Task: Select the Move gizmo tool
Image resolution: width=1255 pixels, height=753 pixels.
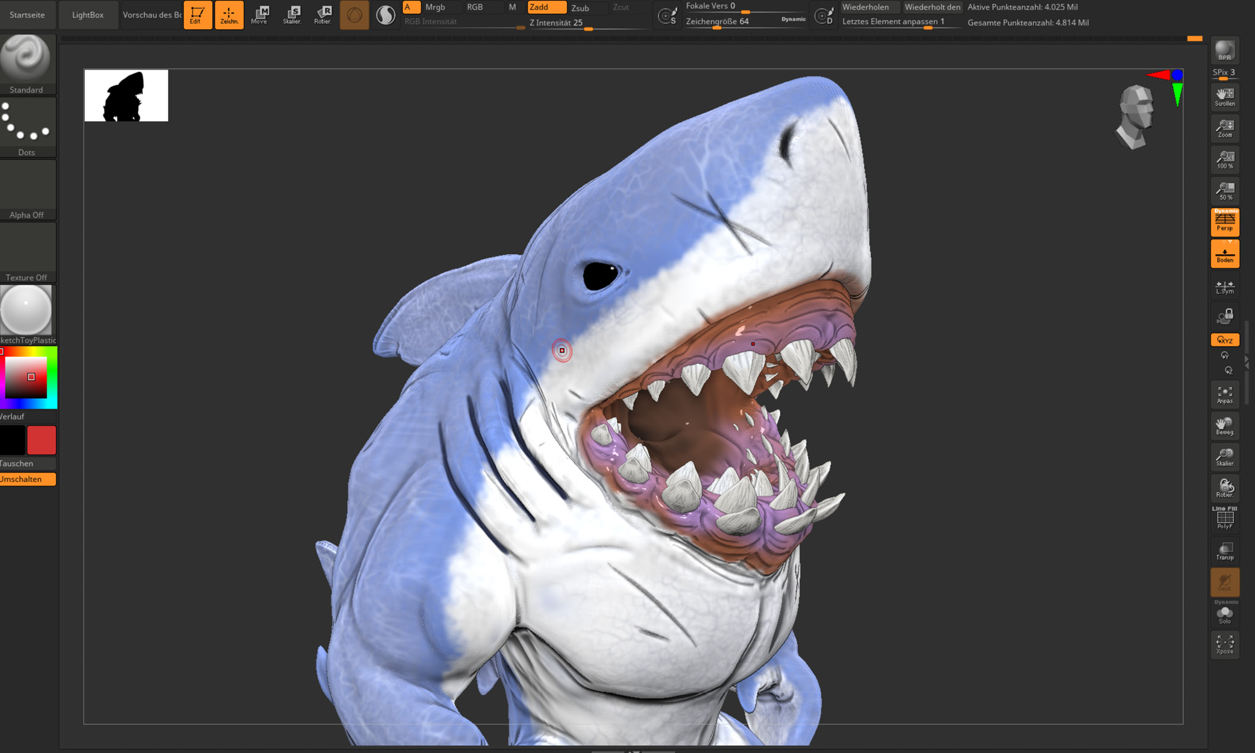Action: (x=260, y=14)
